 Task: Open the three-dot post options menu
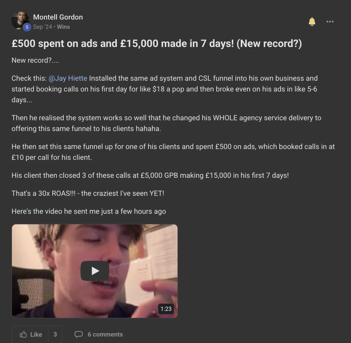pyautogui.click(x=330, y=22)
